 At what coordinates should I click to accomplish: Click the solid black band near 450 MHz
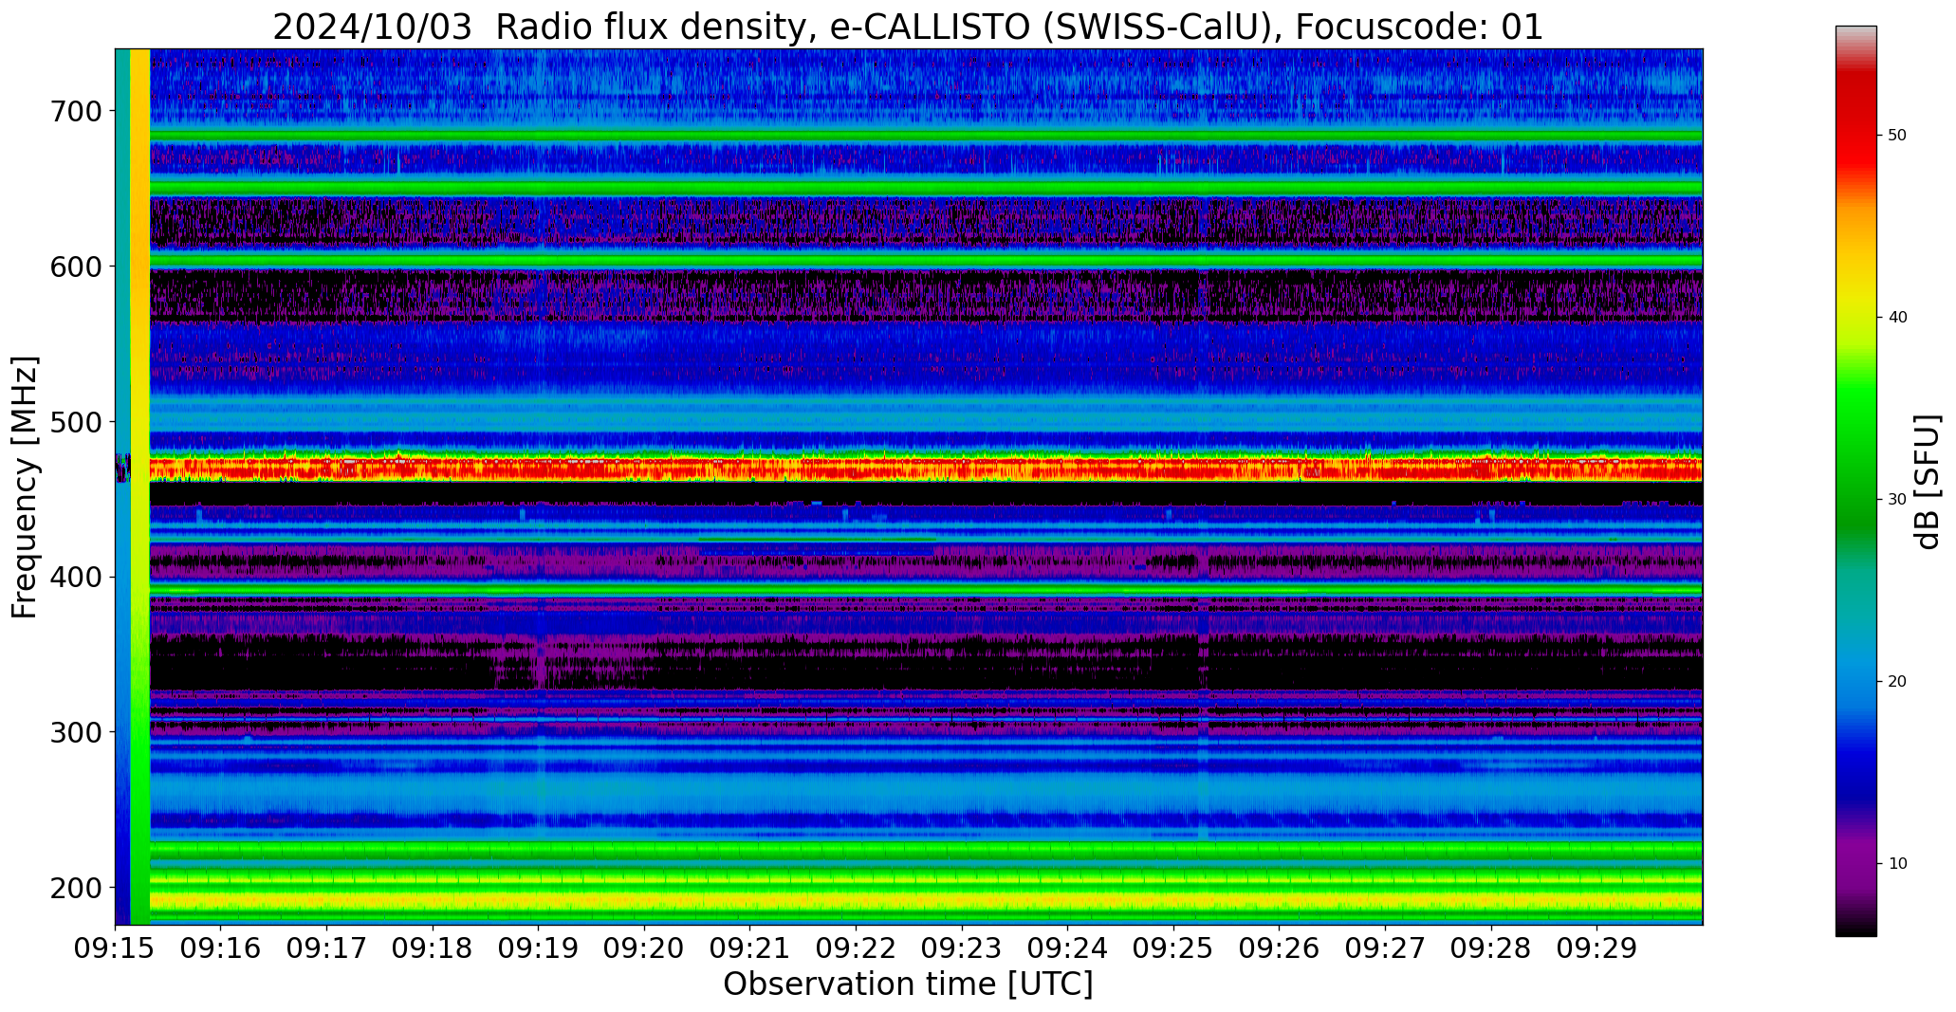point(926,493)
